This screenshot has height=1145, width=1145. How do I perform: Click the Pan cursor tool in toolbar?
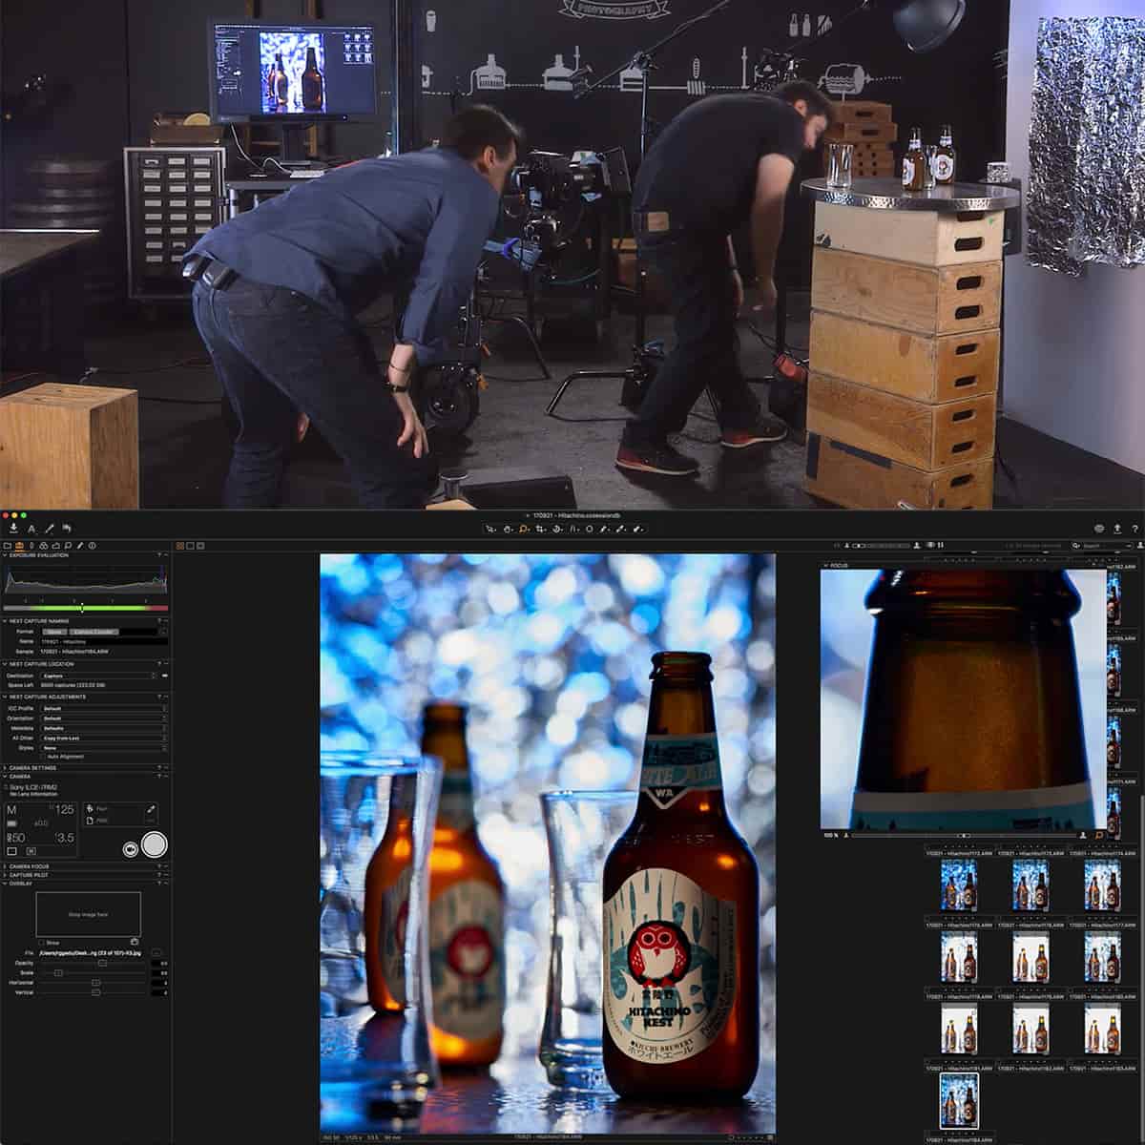[507, 527]
